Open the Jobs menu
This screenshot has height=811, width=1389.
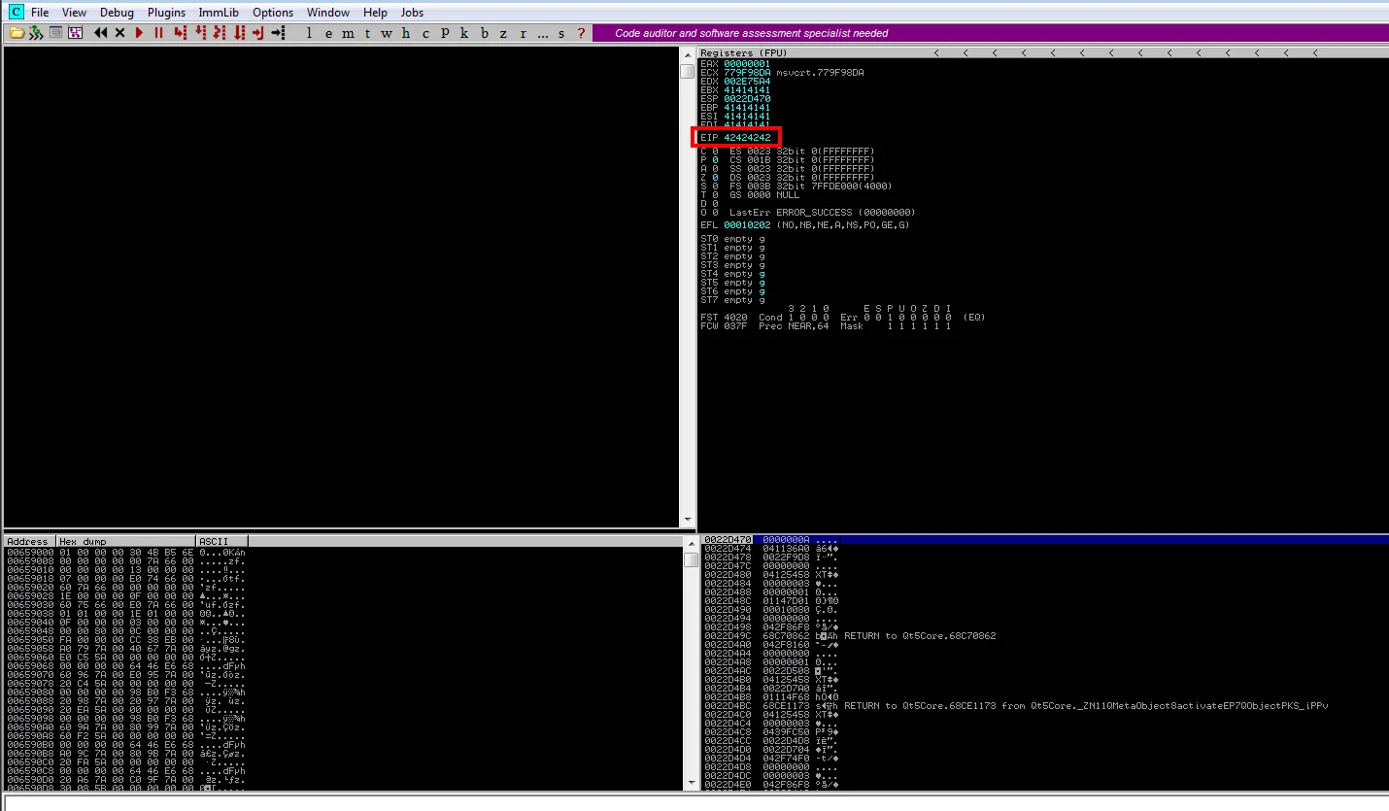point(412,13)
